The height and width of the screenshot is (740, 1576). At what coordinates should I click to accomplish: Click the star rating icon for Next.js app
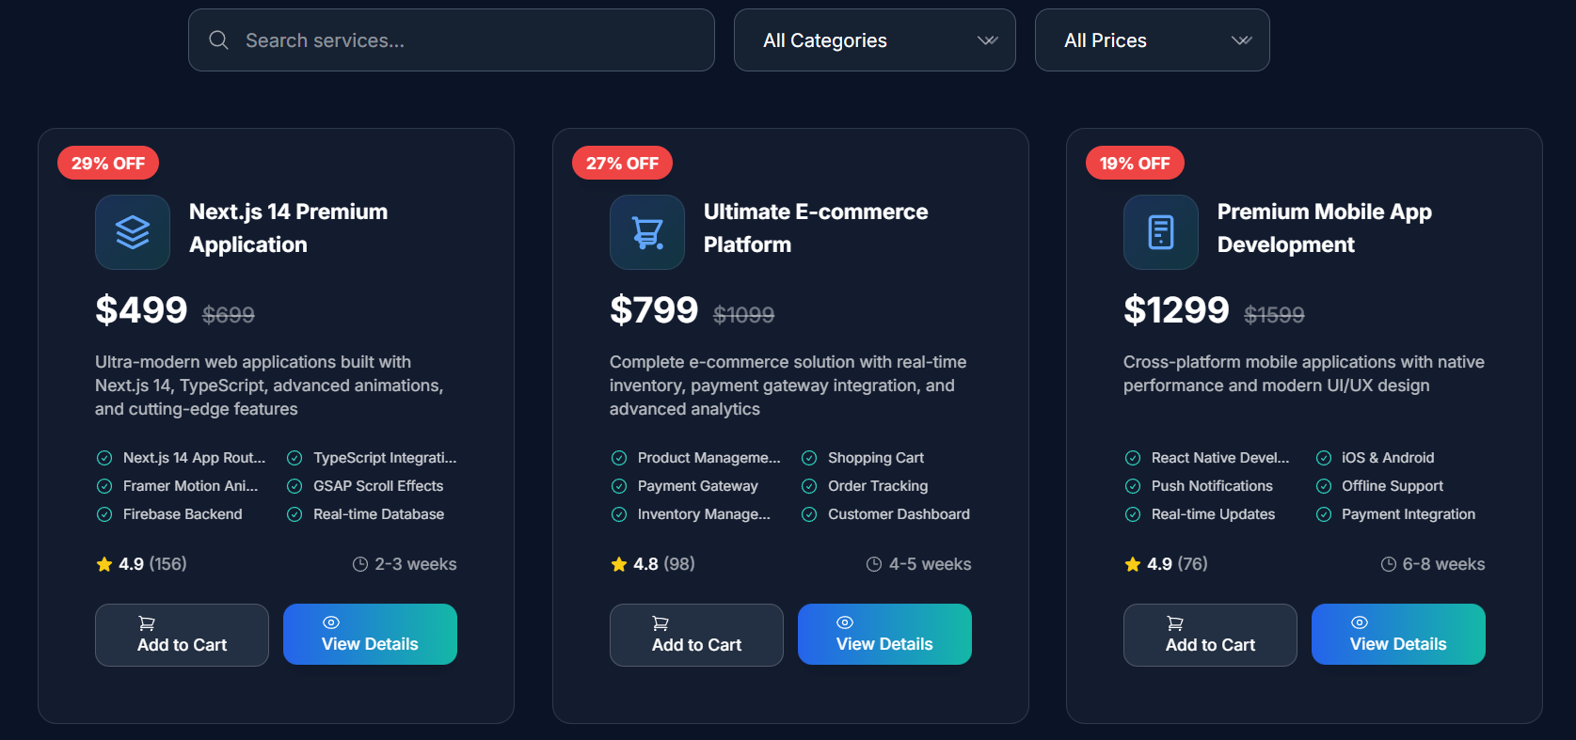tap(104, 564)
